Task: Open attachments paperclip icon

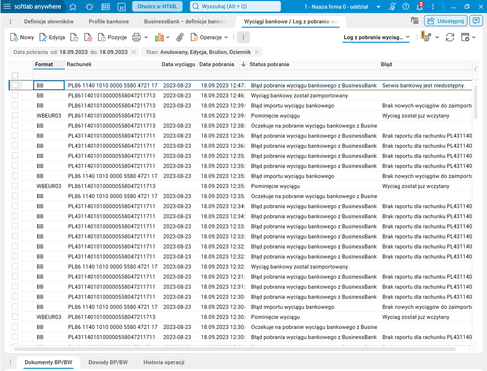Action: [x=180, y=37]
